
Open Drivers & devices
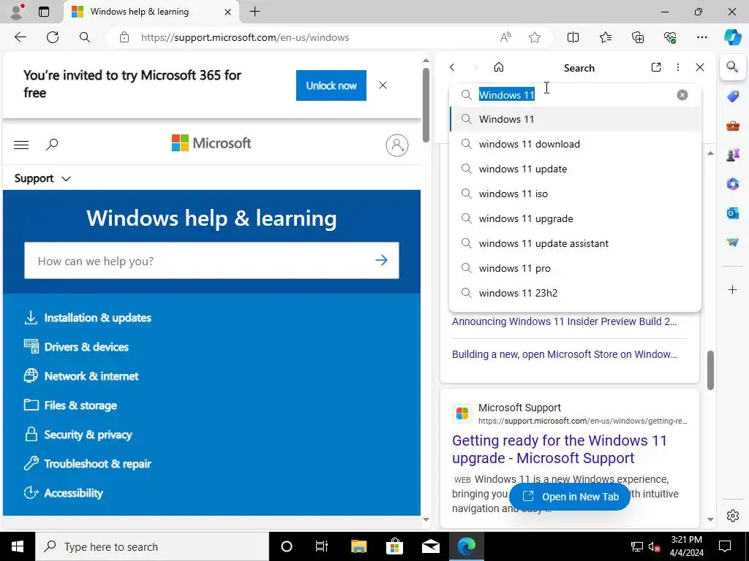[76, 347]
